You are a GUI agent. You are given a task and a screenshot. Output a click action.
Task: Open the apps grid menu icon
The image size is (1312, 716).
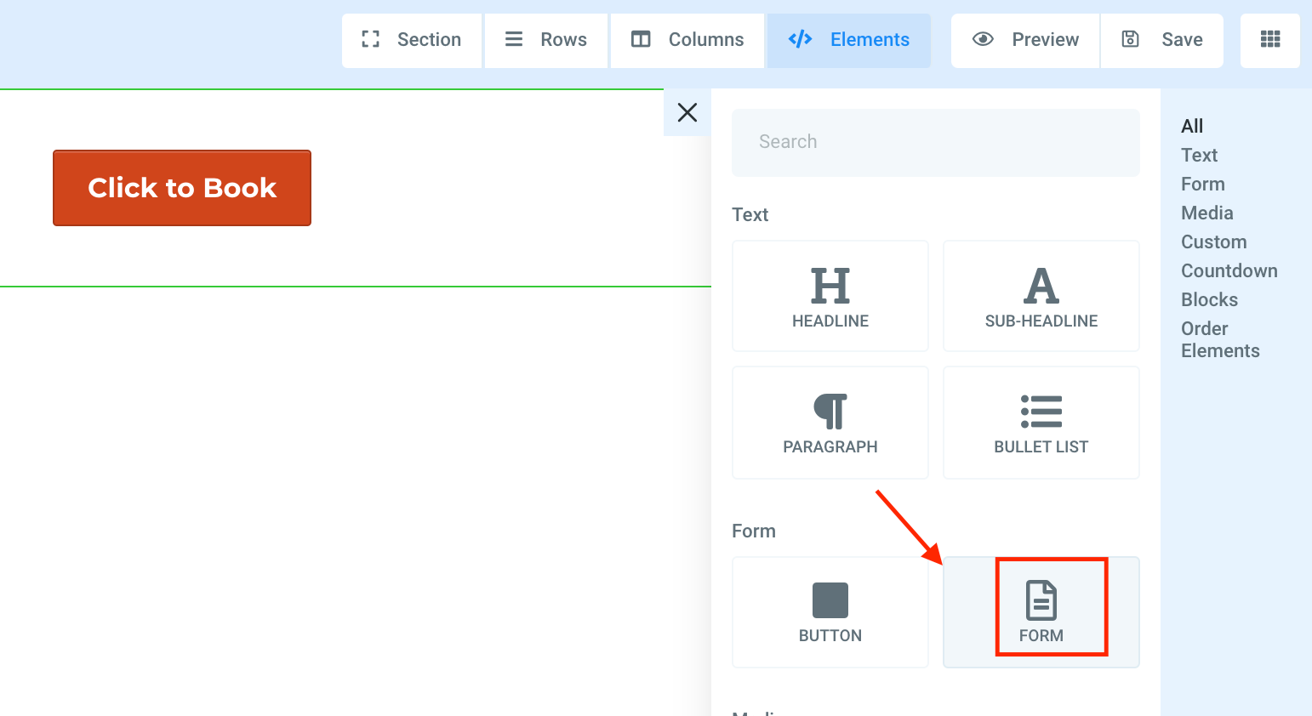click(x=1269, y=40)
